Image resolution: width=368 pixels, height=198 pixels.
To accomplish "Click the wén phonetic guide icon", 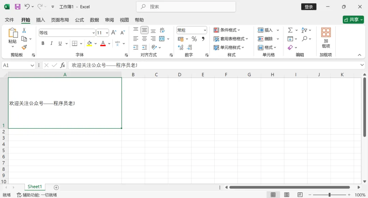I will pyautogui.click(x=118, y=43).
